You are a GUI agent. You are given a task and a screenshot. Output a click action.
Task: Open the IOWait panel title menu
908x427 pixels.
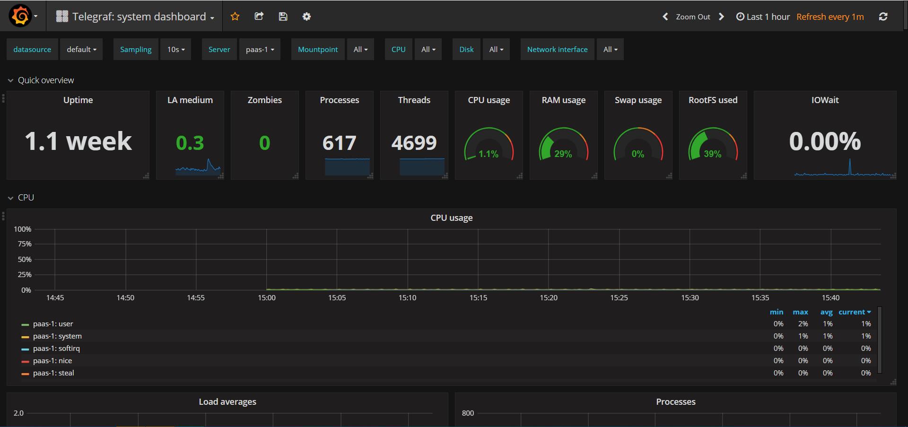click(825, 100)
